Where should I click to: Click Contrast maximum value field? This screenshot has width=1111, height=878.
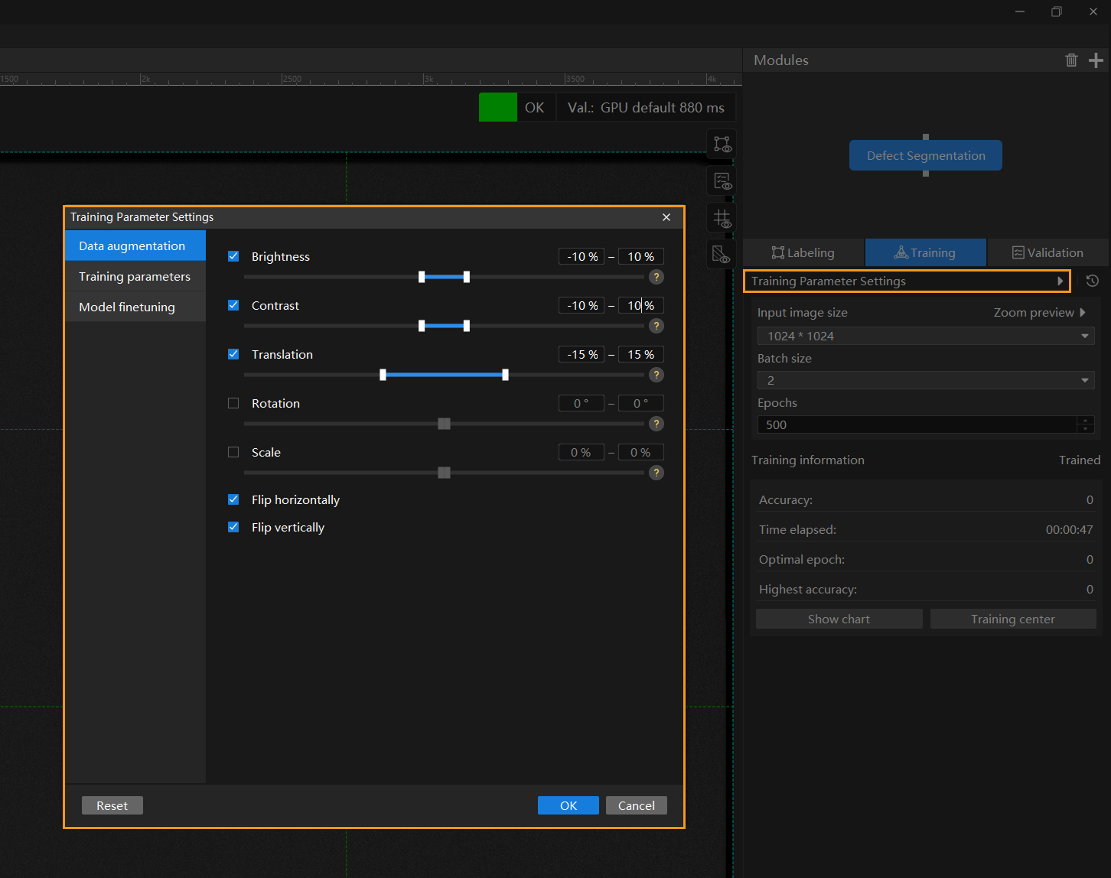click(x=641, y=305)
